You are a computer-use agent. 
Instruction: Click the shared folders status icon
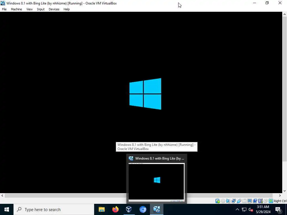pyautogui.click(x=244, y=201)
